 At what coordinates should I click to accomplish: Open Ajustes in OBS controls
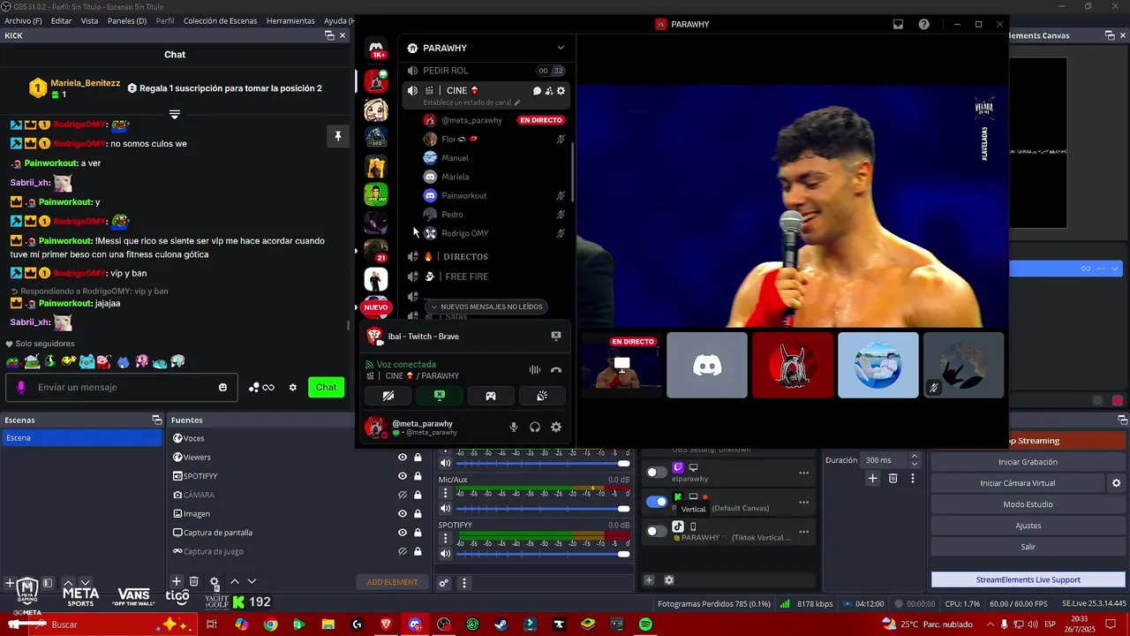pyautogui.click(x=1028, y=526)
